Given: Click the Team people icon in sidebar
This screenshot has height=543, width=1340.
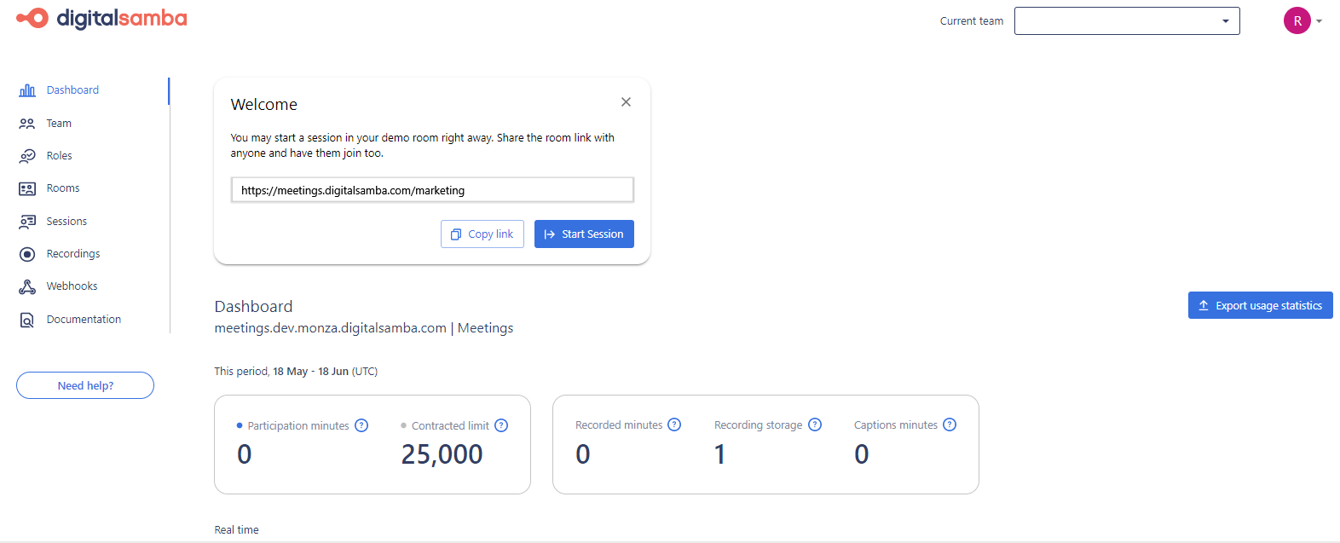Looking at the screenshot, I should tap(27, 124).
